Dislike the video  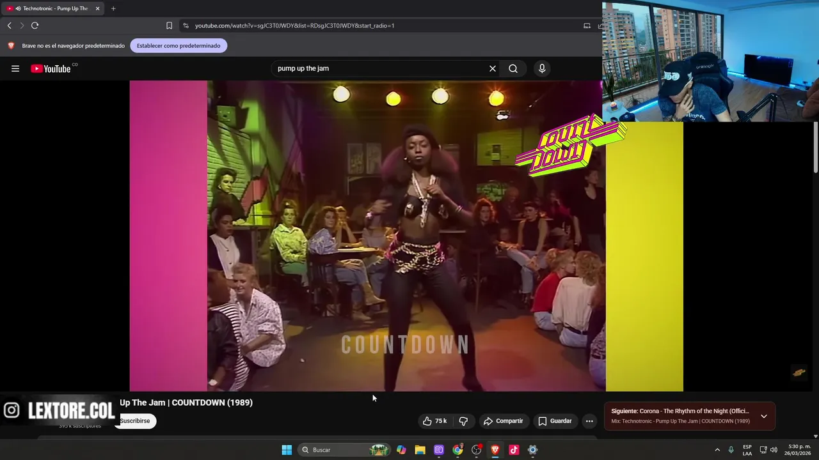point(463,421)
